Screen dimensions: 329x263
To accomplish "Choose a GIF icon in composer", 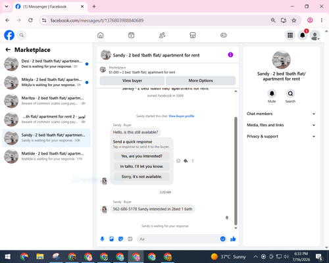I will [130, 239].
